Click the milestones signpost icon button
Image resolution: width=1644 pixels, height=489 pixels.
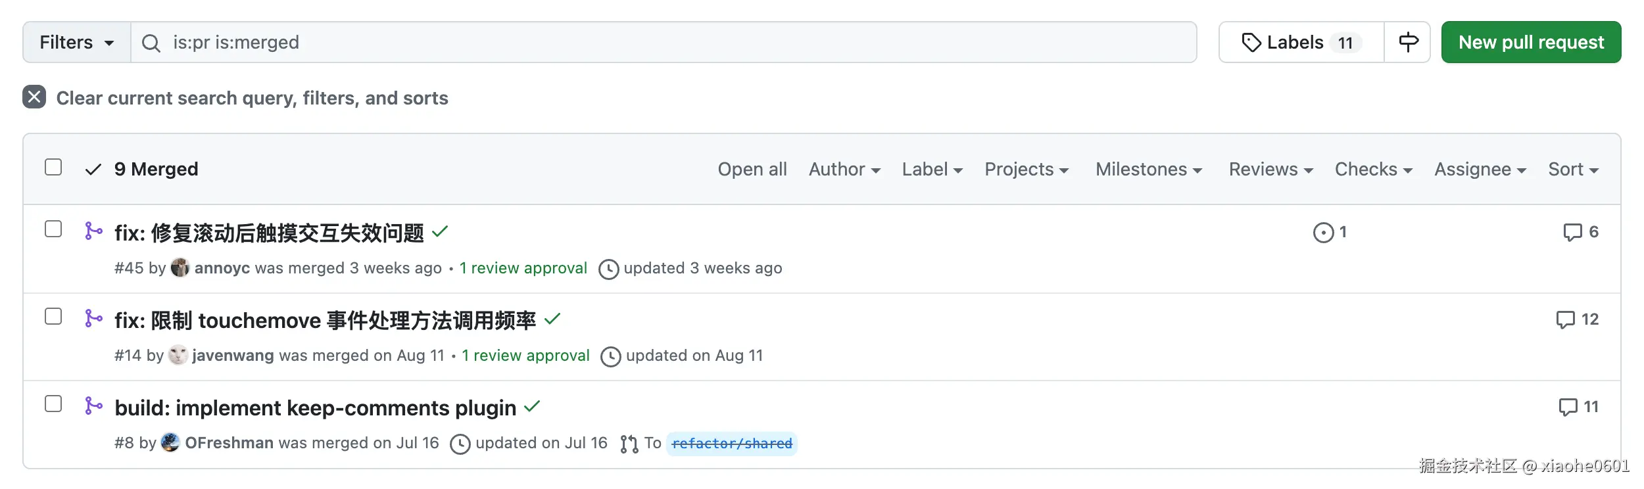[1407, 42]
